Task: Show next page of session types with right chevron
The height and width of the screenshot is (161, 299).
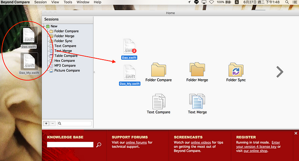Action: tap(280, 72)
